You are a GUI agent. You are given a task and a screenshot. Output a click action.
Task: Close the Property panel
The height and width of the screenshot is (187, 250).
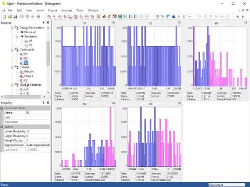[48, 103]
